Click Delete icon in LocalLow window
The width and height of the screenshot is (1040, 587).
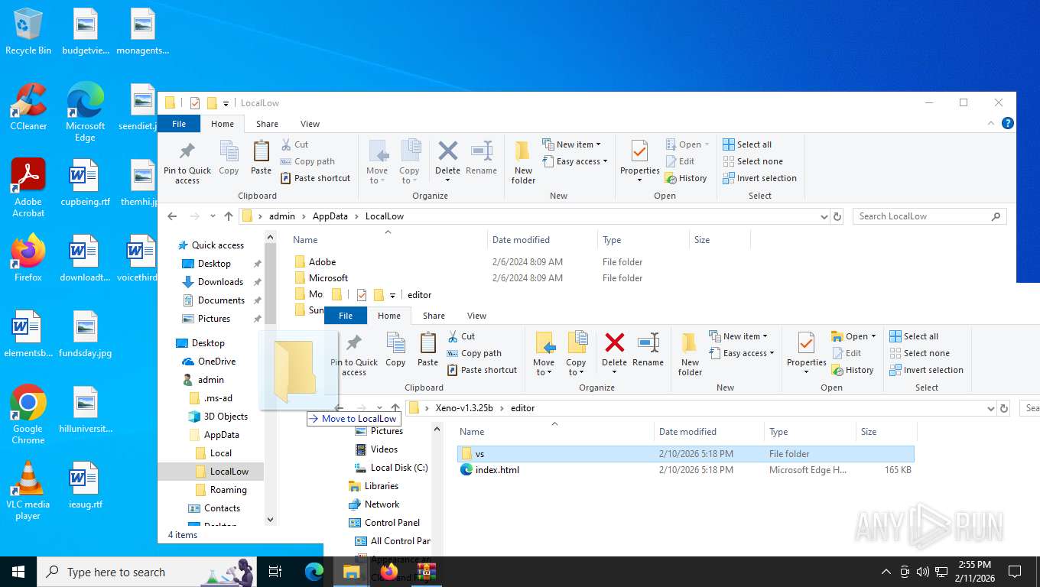coord(448,151)
